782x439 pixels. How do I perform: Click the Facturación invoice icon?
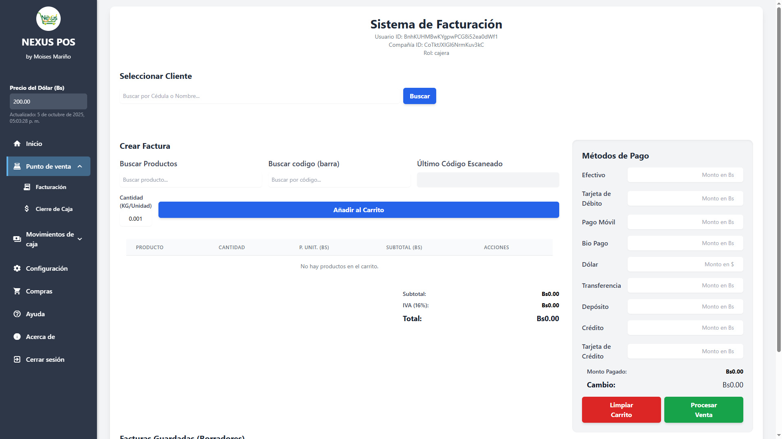[27, 187]
